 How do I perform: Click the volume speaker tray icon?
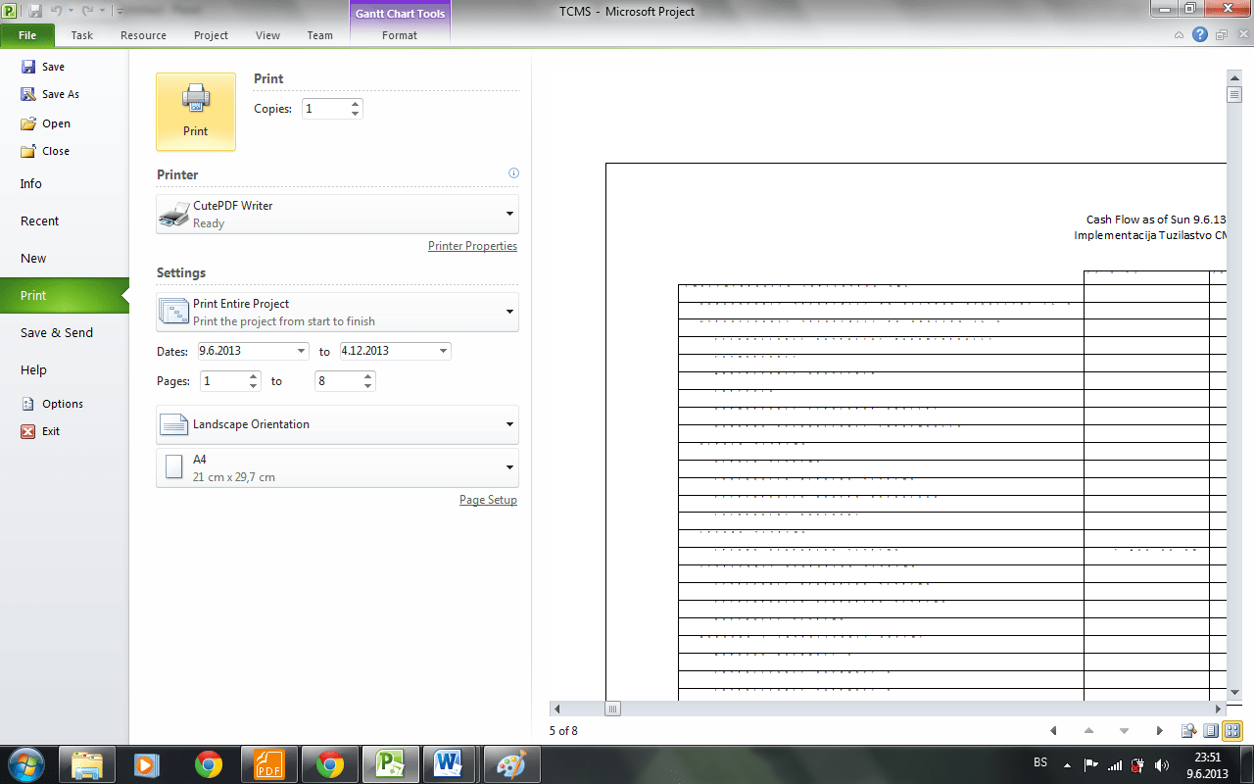point(1162,765)
